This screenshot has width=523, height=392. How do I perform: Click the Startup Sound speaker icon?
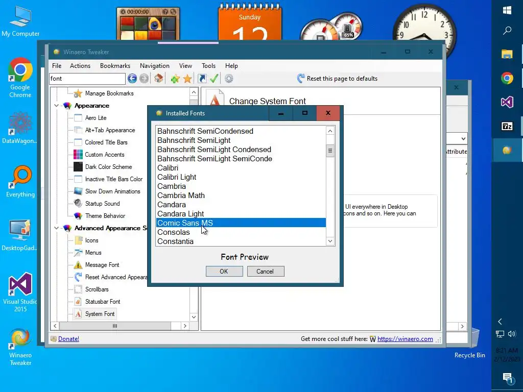pyautogui.click(x=78, y=203)
